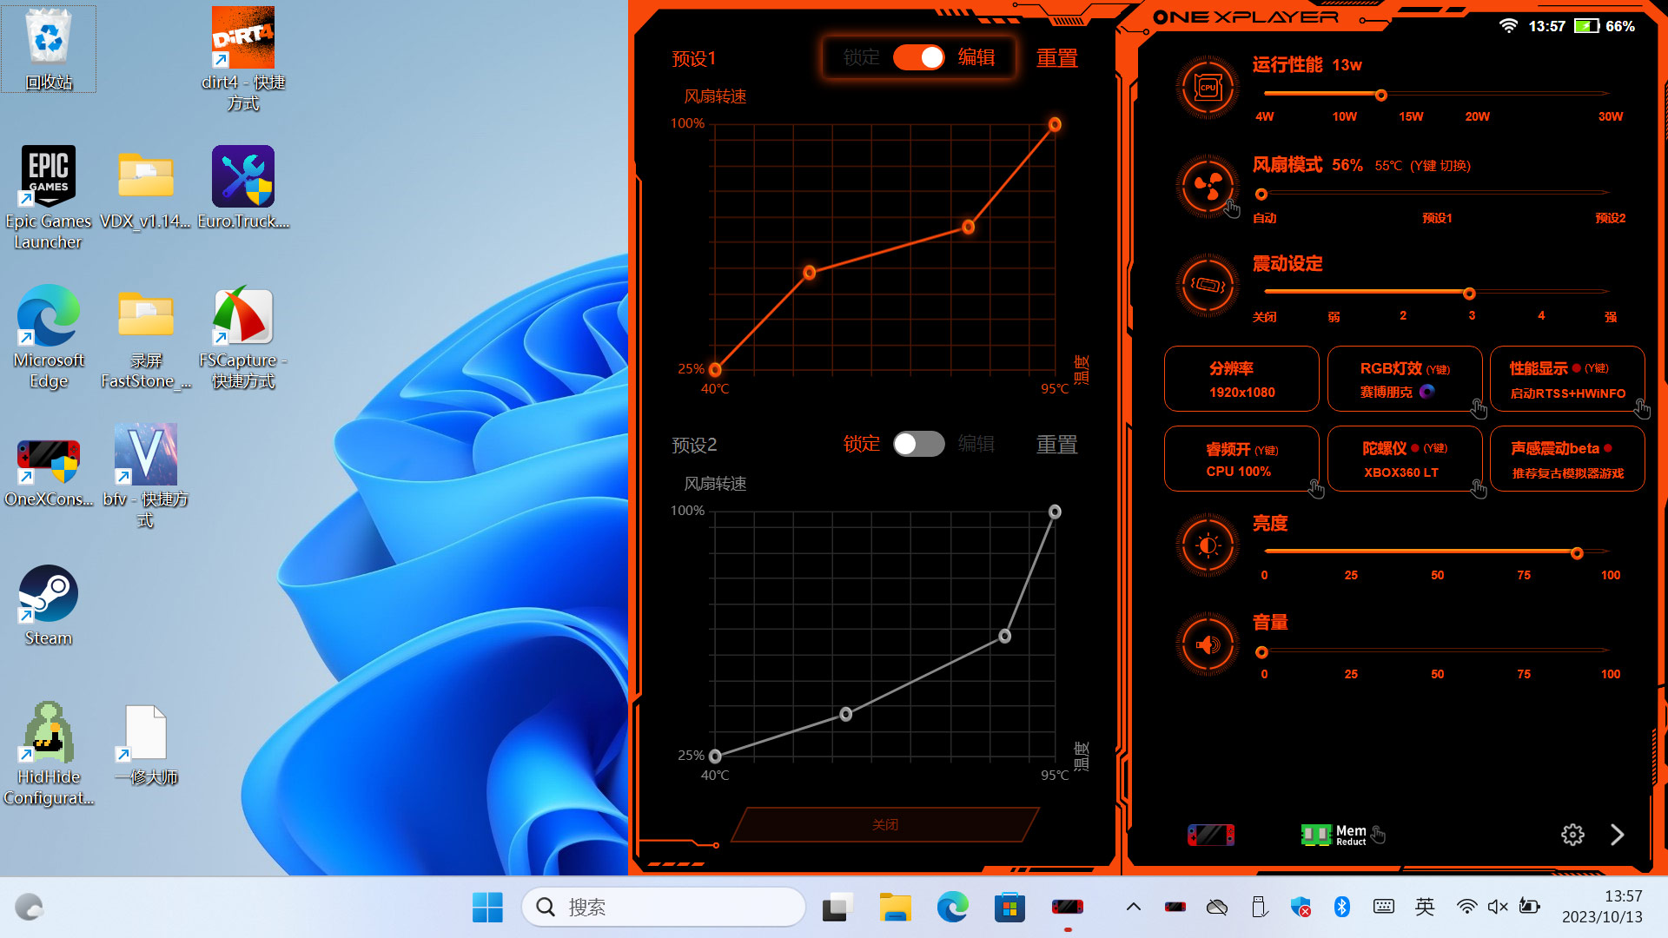Change 分辨率 1920x1080 setting
1668x938 pixels.
[x=1241, y=380]
